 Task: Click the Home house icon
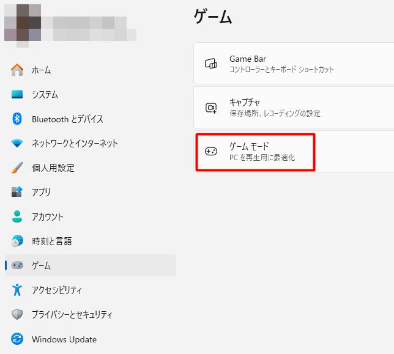[17, 70]
